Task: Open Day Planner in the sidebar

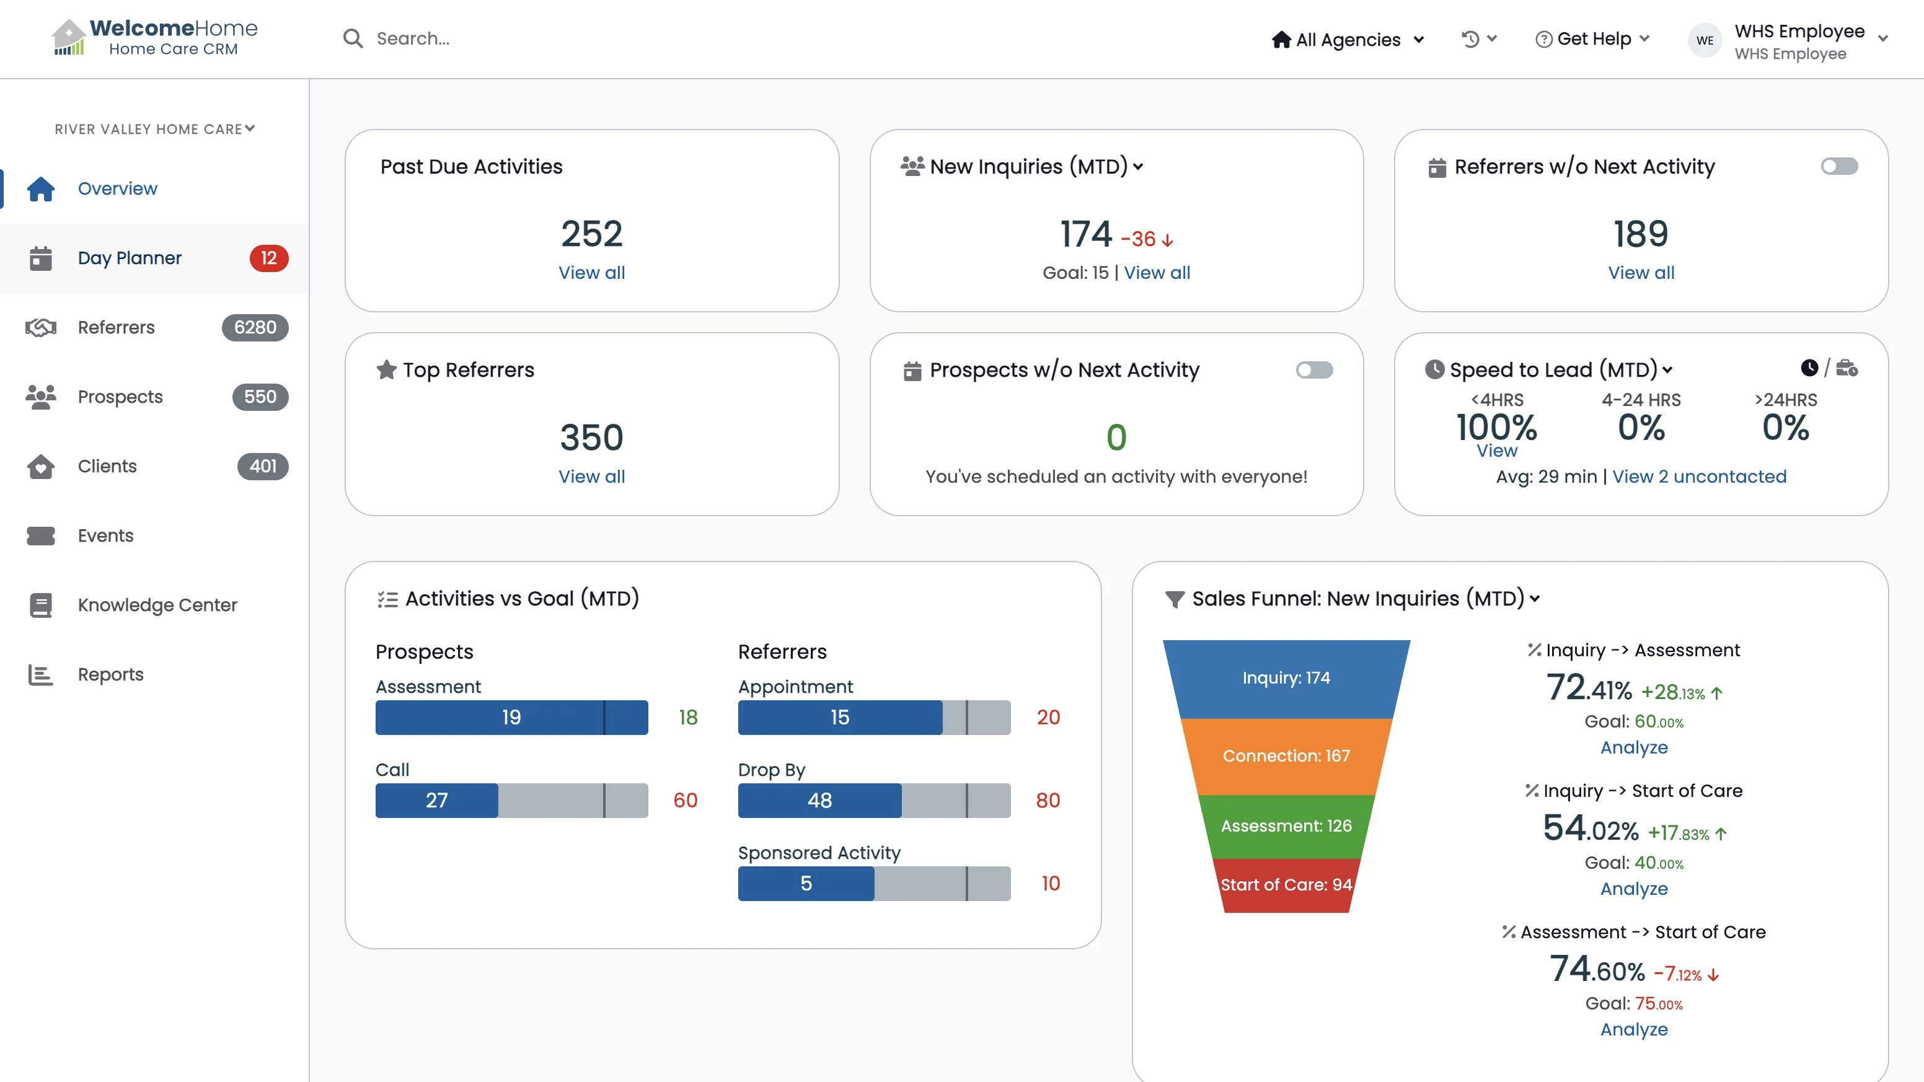Action: pos(130,258)
